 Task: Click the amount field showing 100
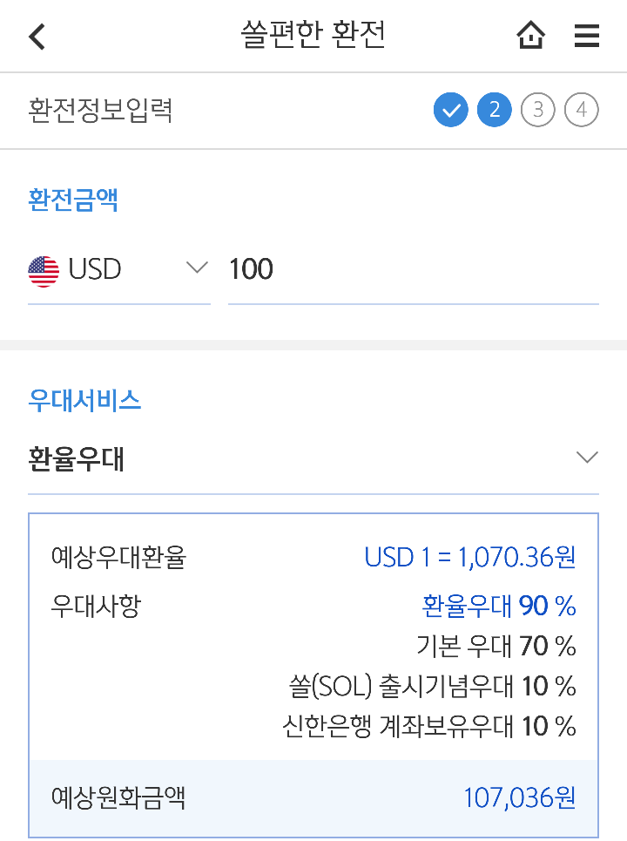413,269
